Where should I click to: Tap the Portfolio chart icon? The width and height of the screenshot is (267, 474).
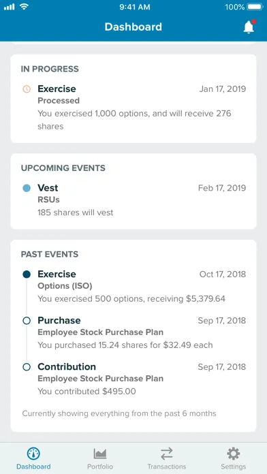point(100,454)
